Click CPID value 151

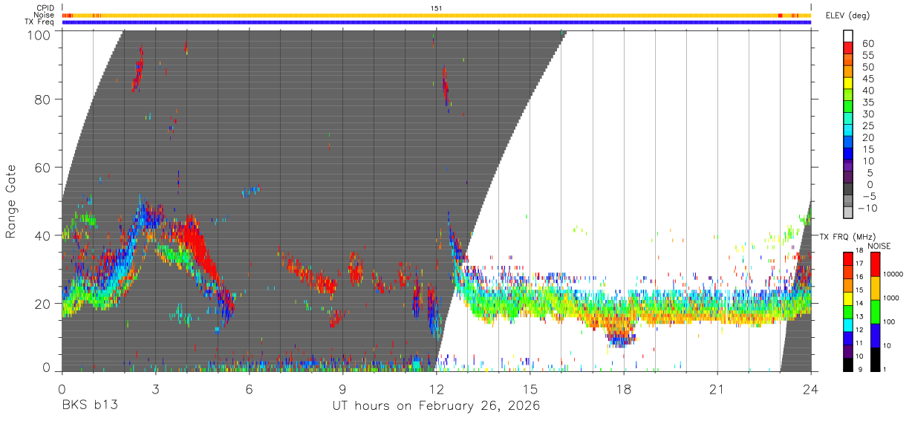tap(436, 7)
